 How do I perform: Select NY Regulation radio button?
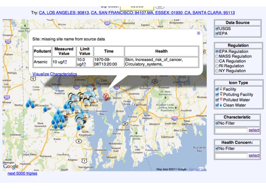[217, 71]
